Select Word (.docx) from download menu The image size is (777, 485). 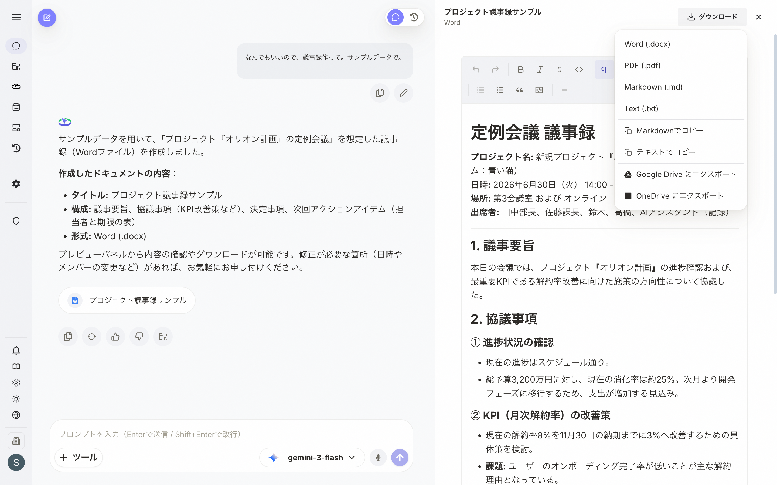click(680, 44)
